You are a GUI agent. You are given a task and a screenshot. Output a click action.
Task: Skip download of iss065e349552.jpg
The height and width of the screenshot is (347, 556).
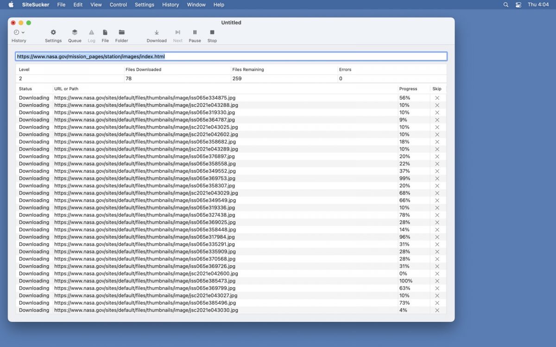pos(437,171)
